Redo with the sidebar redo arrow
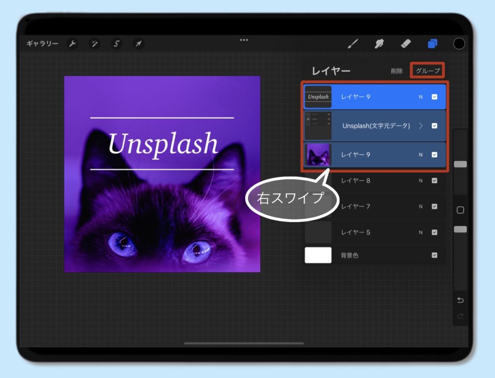This screenshot has width=495, height=378. coord(460,316)
